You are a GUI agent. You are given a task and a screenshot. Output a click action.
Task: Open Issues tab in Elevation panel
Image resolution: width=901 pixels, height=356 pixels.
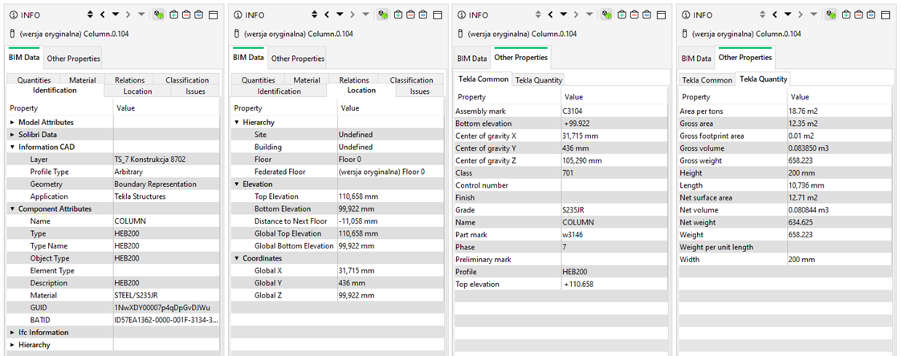420,91
